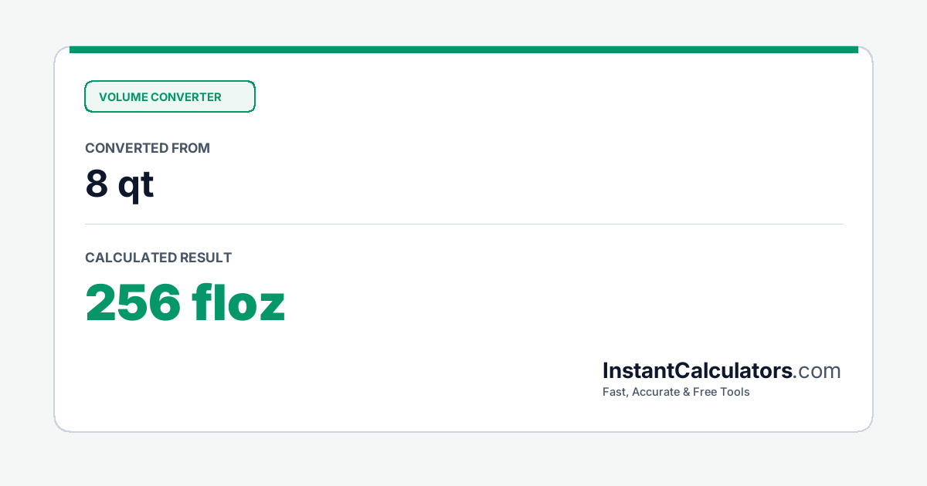Select the CALCULATED RESULT label

point(158,258)
